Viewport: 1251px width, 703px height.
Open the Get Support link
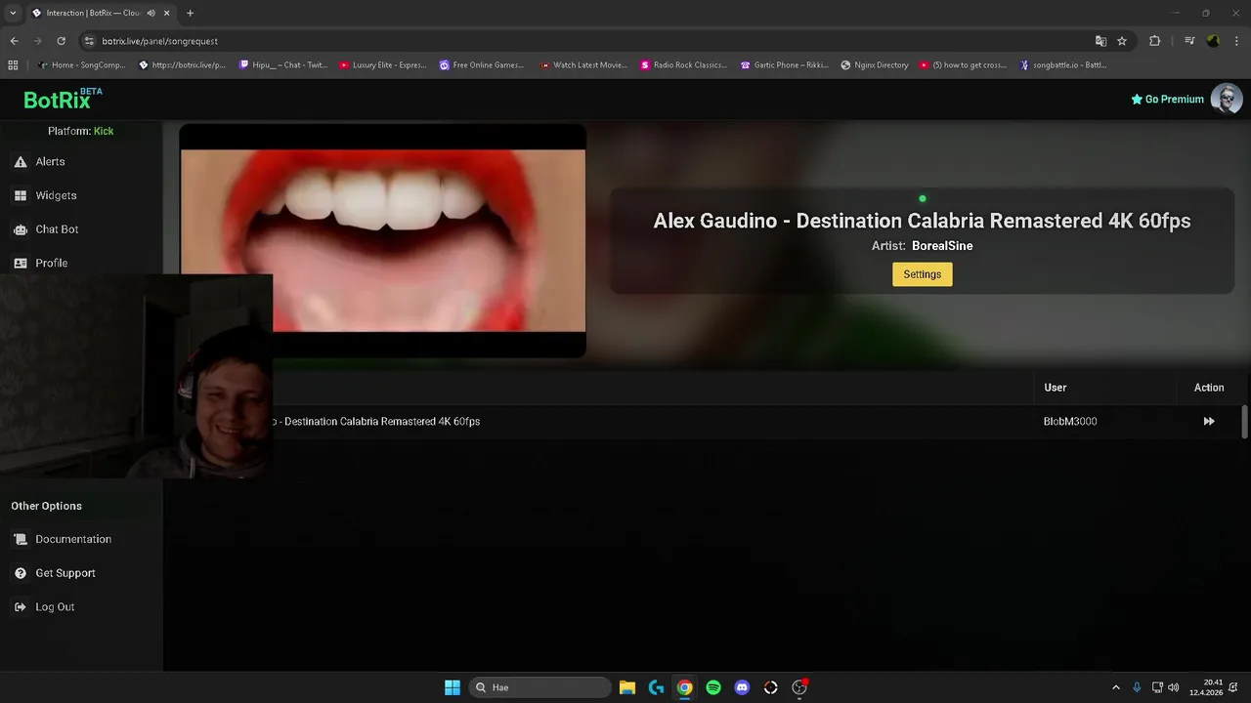click(65, 573)
